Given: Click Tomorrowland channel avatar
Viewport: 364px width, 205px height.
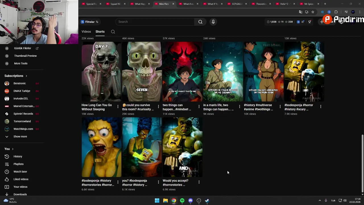Looking at the screenshot, I should 7,121.
